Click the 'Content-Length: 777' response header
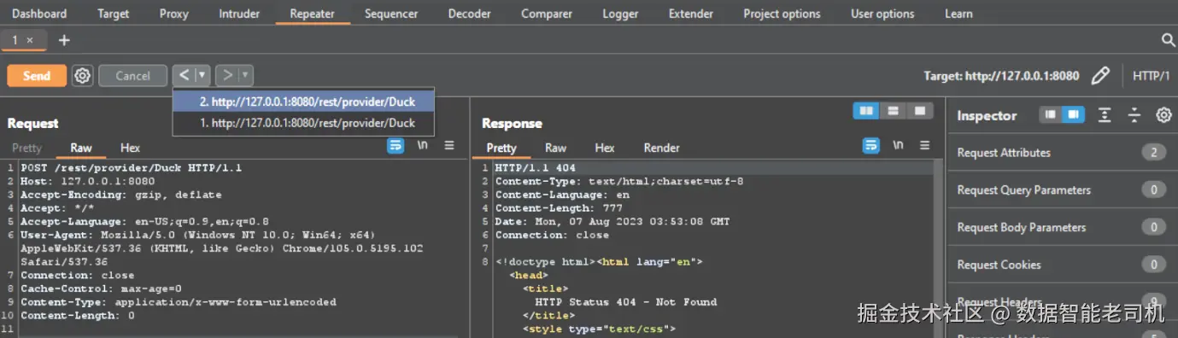Image resolution: width=1178 pixels, height=338 pixels. coord(559,208)
